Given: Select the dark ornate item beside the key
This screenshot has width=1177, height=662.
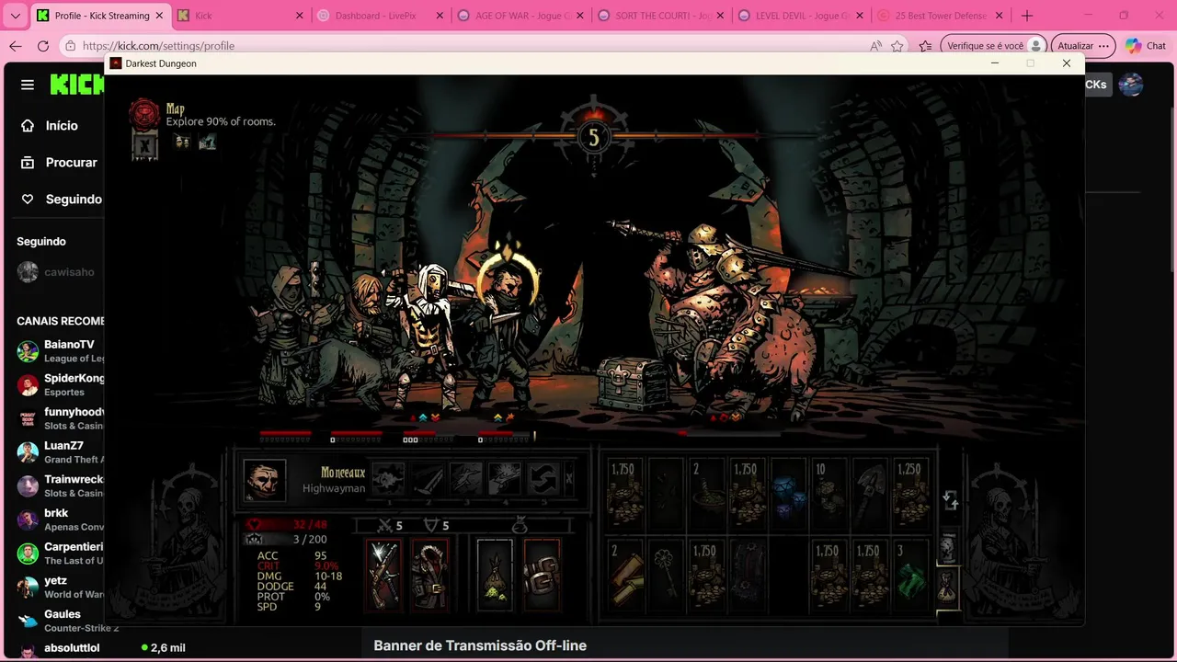Looking at the screenshot, I should click(748, 574).
